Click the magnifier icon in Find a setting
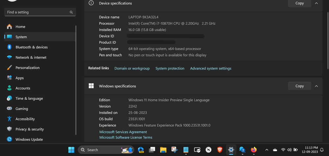 71,12
